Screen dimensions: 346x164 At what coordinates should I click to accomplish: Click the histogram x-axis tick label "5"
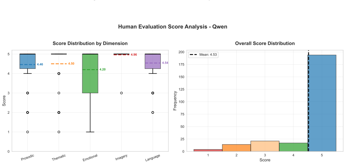(x=322, y=155)
